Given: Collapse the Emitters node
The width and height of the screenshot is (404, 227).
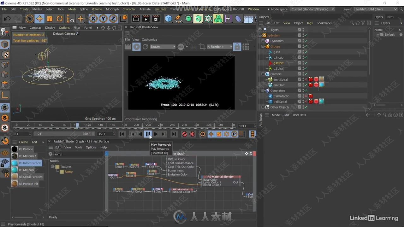Looking at the screenshot, I should click(x=263, y=74).
